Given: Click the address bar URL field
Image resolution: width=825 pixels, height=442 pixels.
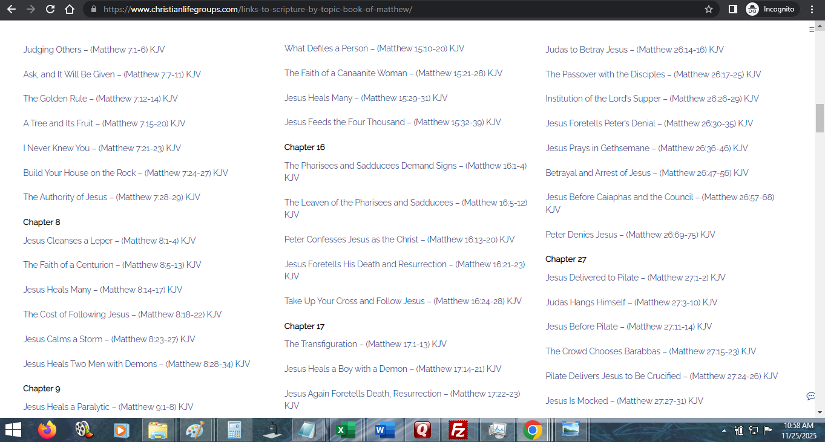Looking at the screenshot, I should (363, 10).
